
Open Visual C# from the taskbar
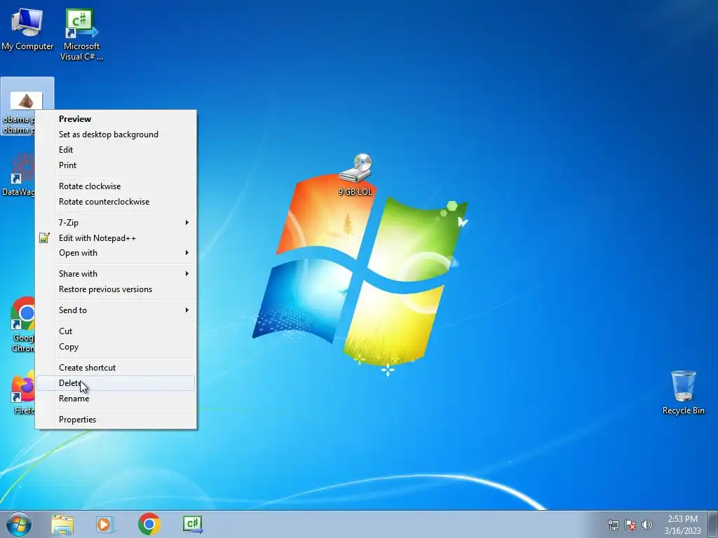click(x=192, y=524)
